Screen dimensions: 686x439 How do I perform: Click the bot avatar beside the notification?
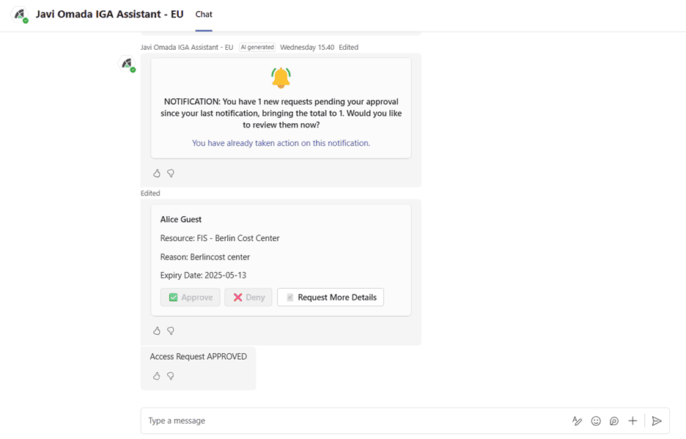tap(128, 64)
